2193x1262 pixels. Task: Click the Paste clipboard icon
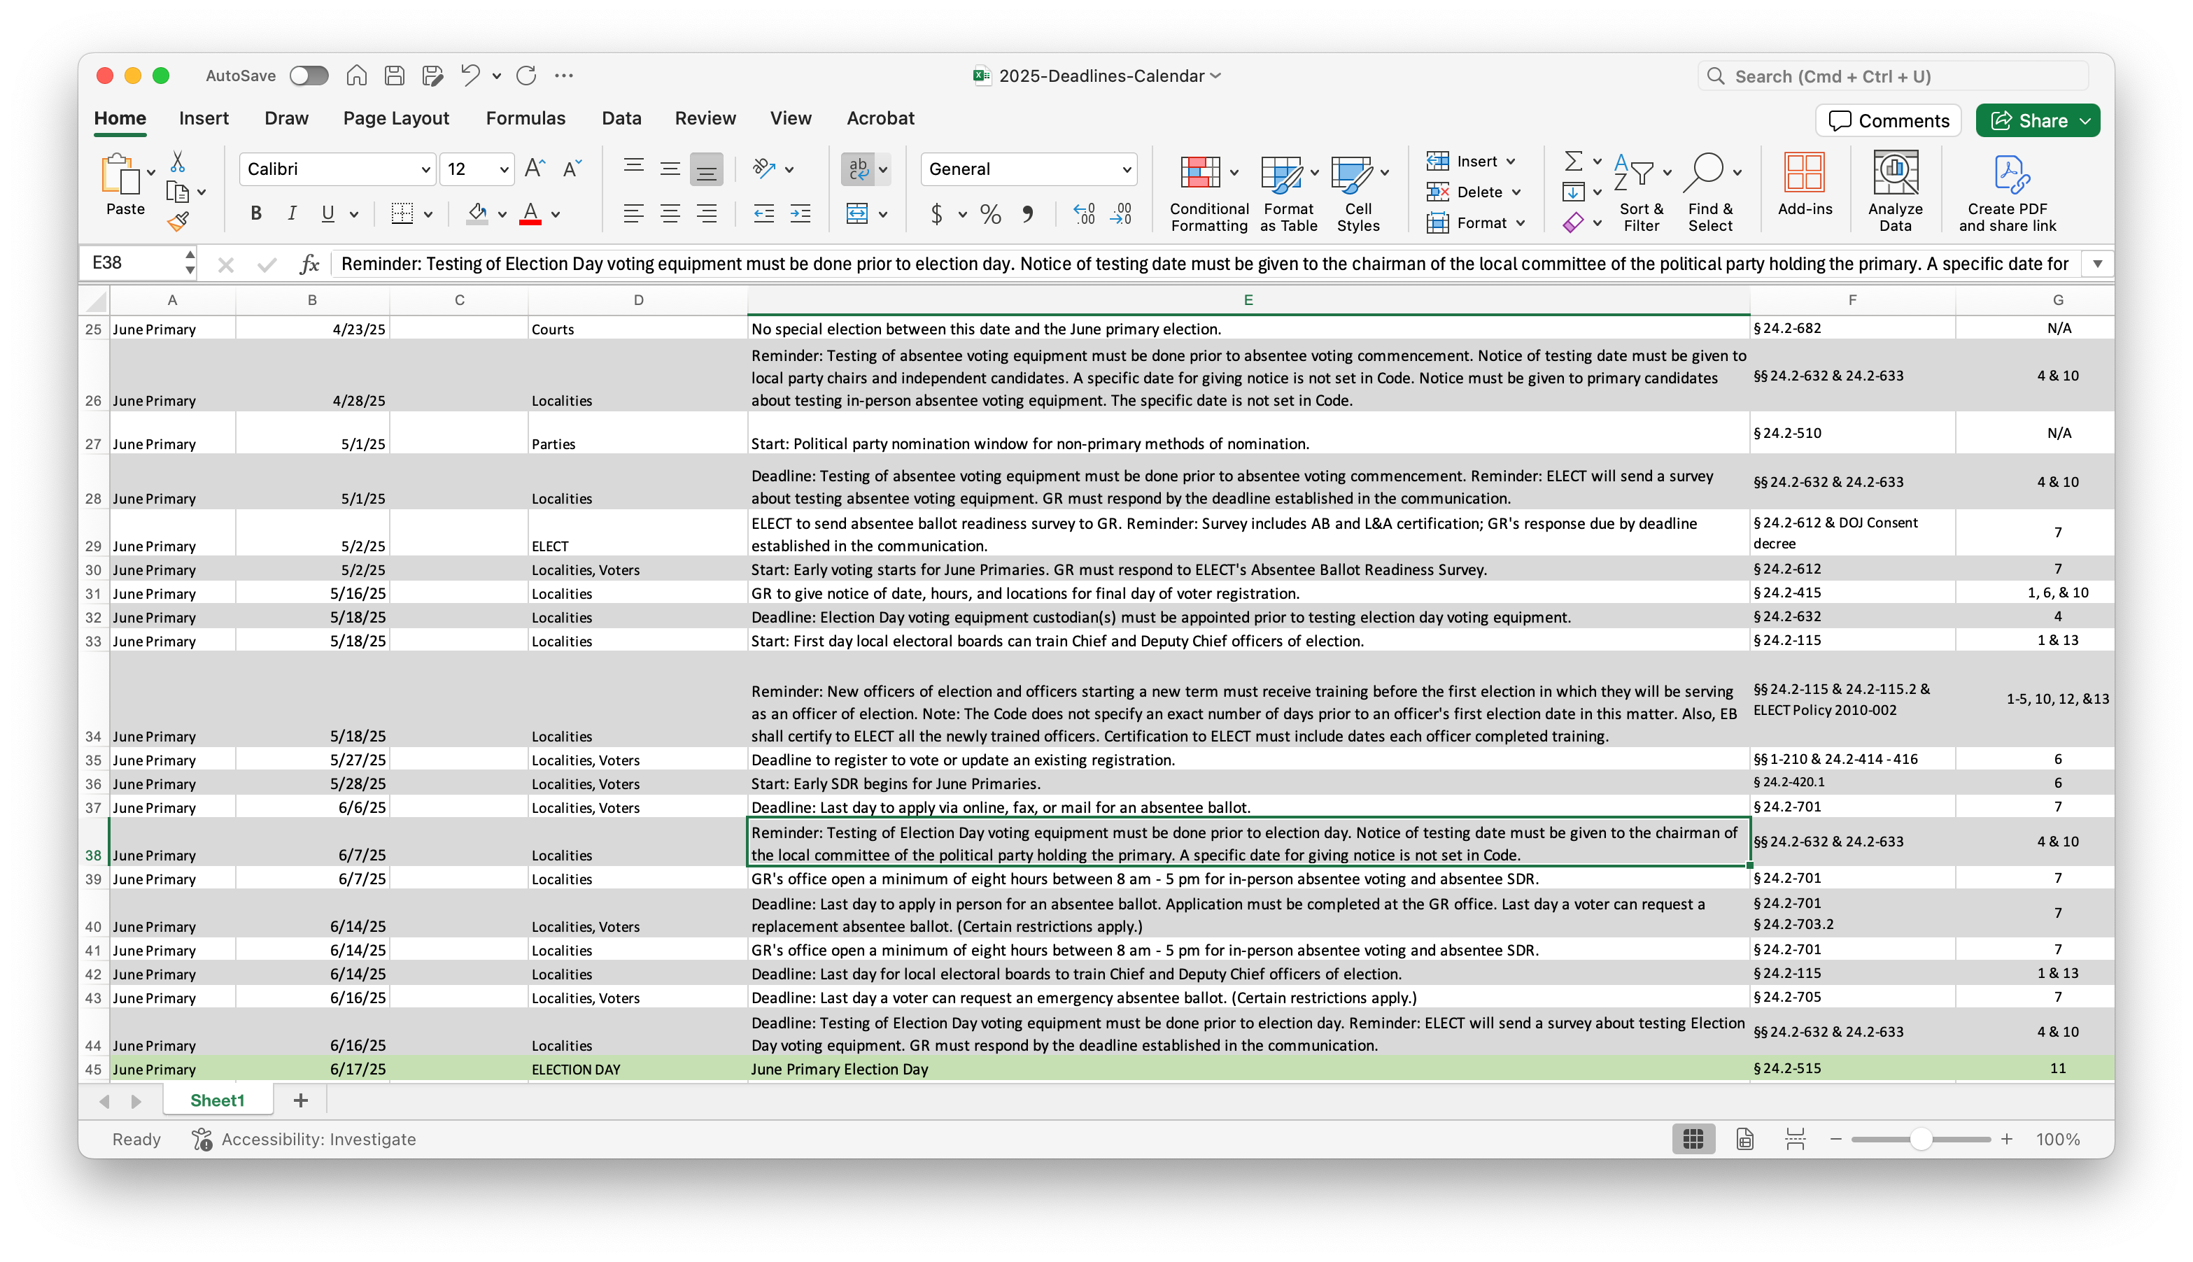120,174
